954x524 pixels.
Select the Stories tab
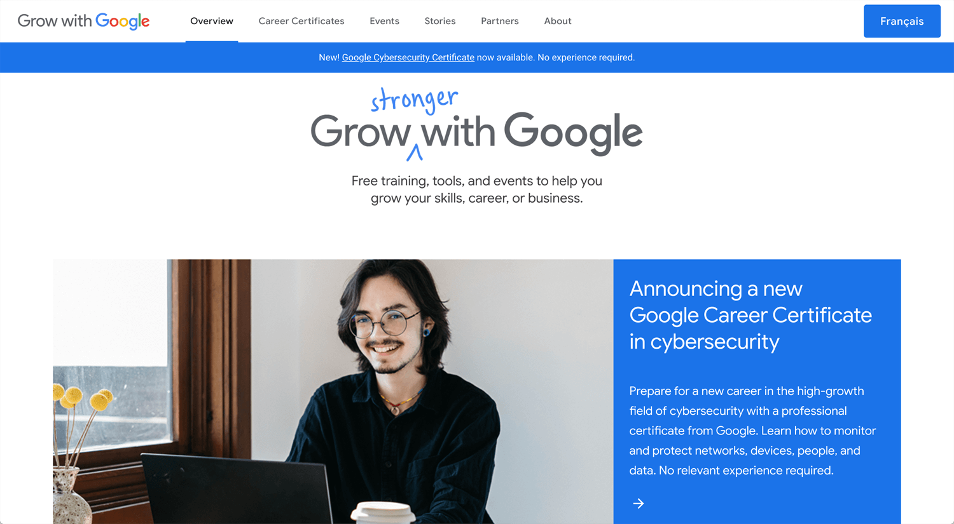tap(440, 21)
